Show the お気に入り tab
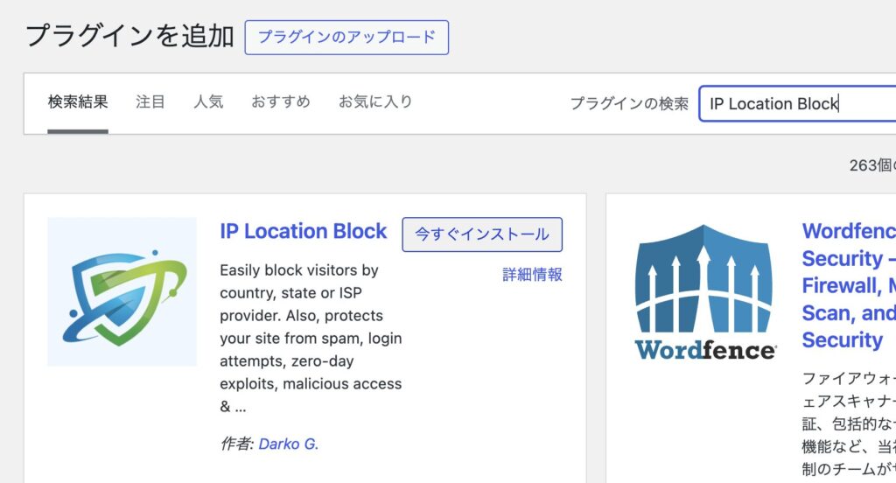The image size is (896, 483). coord(375,101)
